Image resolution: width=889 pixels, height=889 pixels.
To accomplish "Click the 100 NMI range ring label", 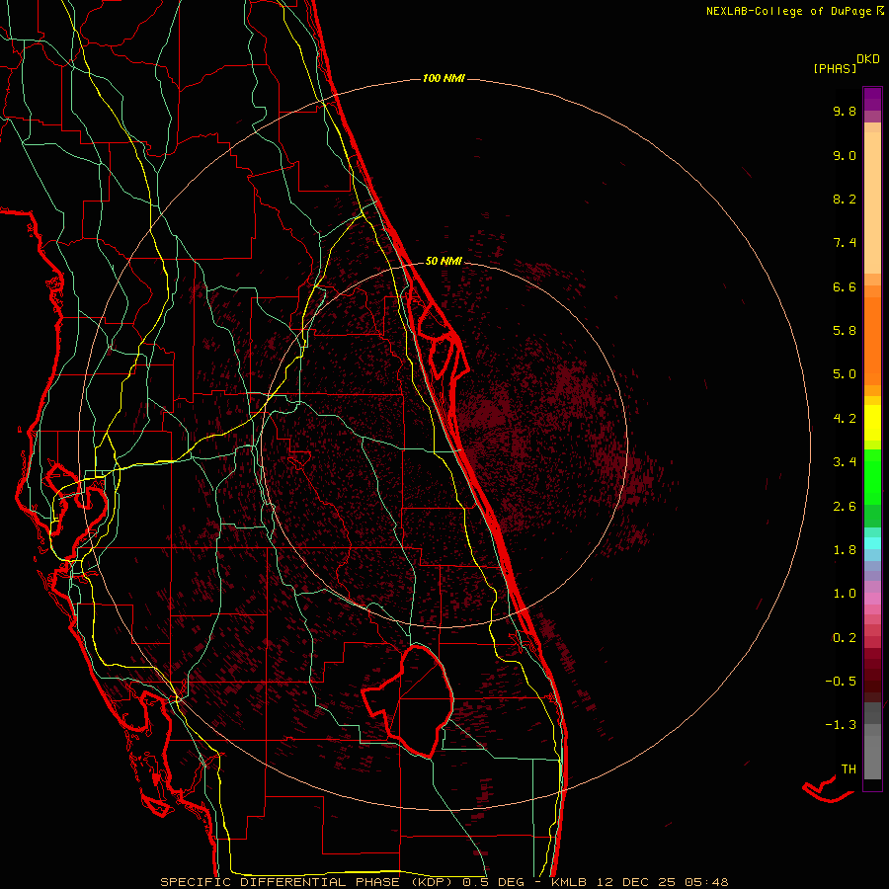I will pos(444,78).
